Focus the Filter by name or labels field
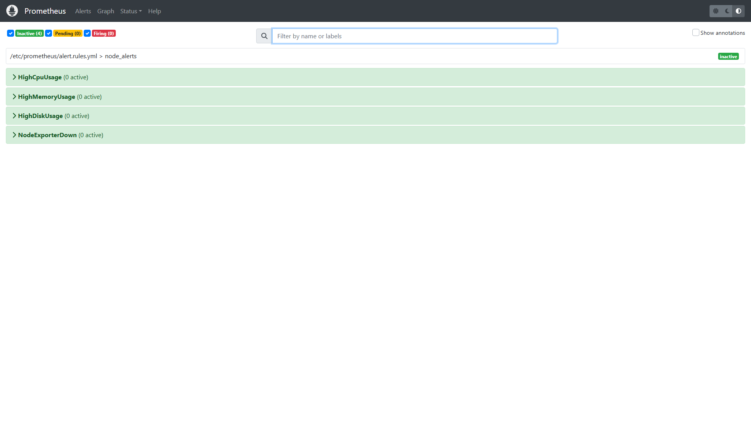 pos(415,36)
